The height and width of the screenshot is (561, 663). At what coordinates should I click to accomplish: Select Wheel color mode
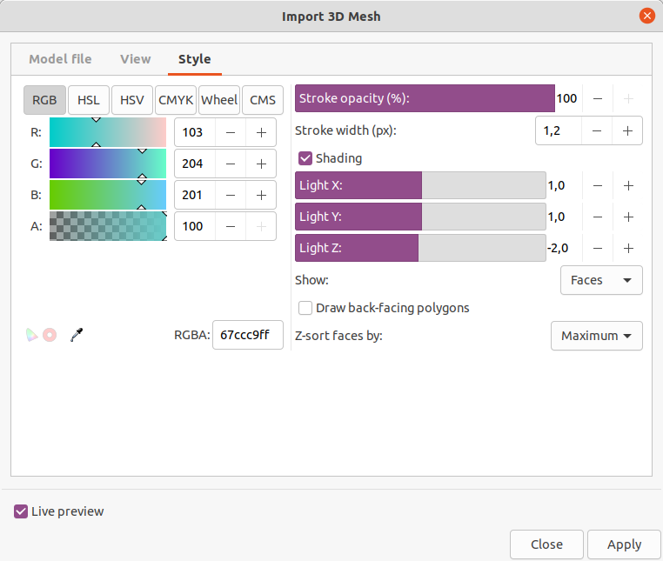[x=219, y=100]
